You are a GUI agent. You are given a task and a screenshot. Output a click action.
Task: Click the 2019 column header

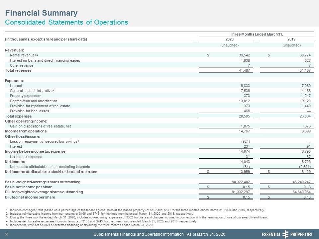click(291, 39)
